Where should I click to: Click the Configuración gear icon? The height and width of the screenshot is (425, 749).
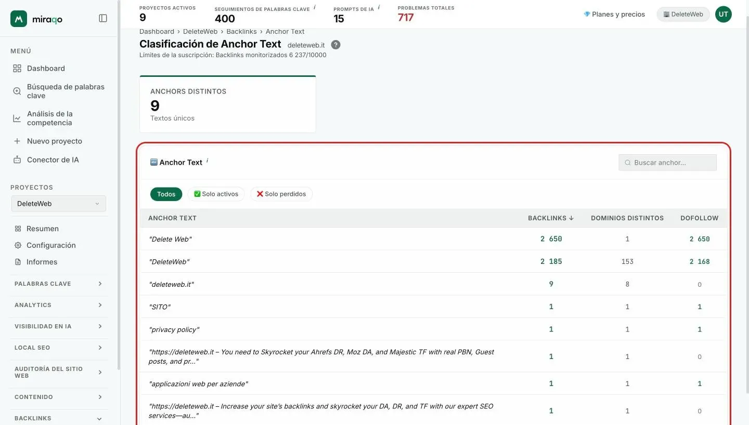18,245
